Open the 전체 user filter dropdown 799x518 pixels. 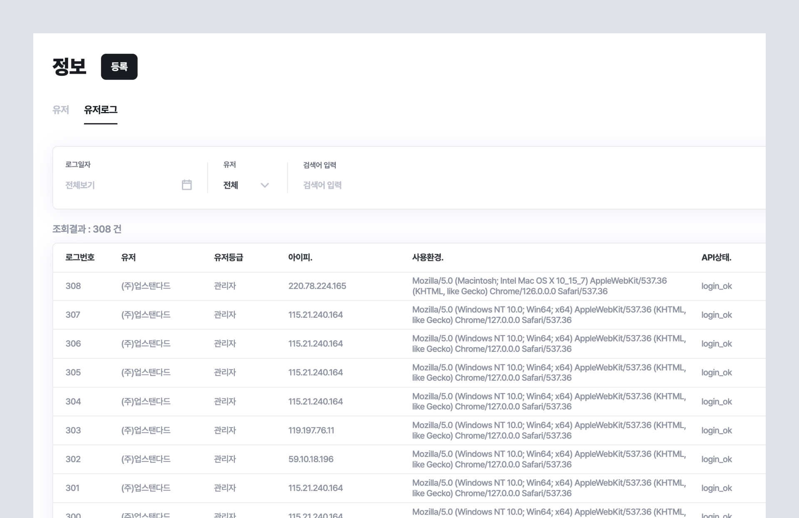(231, 185)
